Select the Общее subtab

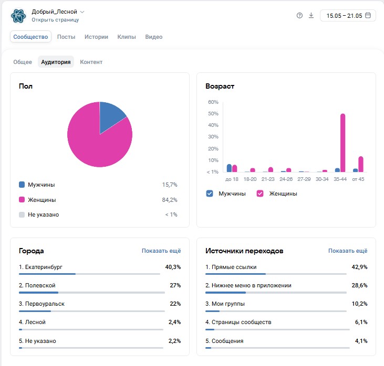tap(23, 62)
